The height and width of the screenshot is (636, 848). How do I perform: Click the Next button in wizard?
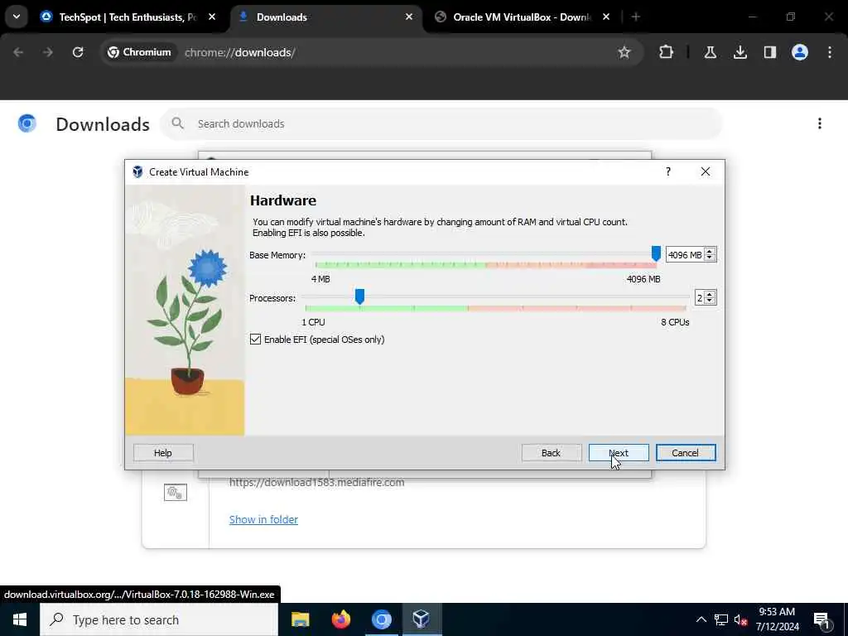(618, 453)
